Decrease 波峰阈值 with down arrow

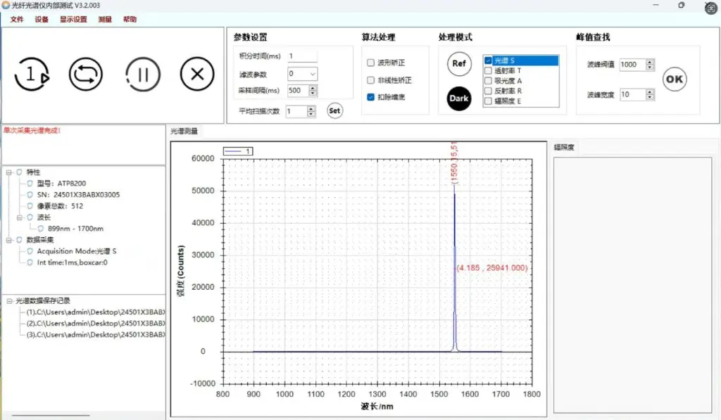pyautogui.click(x=650, y=68)
